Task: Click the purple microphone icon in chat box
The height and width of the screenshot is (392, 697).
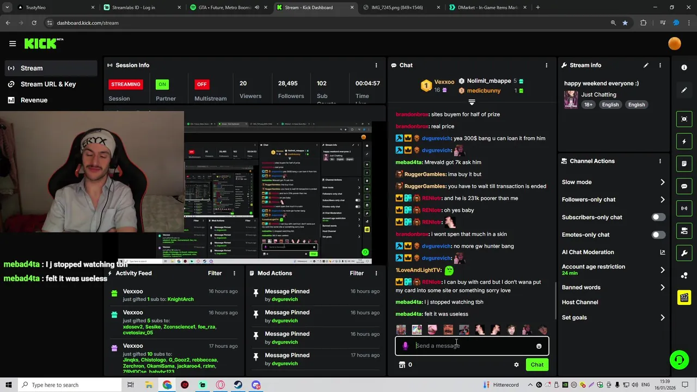Action: 405,346
